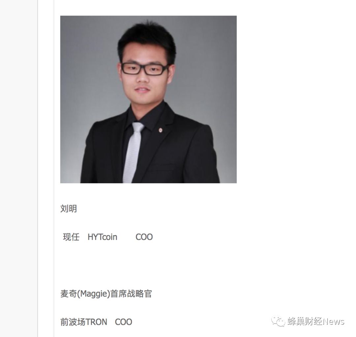Screen dimensions: 356x337
Task: Click the 首席战略官 title text
Action: pos(131,293)
